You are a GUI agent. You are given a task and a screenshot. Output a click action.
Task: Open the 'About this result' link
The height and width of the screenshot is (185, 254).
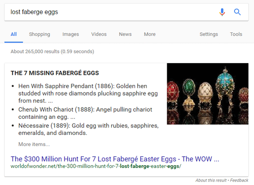point(211,180)
